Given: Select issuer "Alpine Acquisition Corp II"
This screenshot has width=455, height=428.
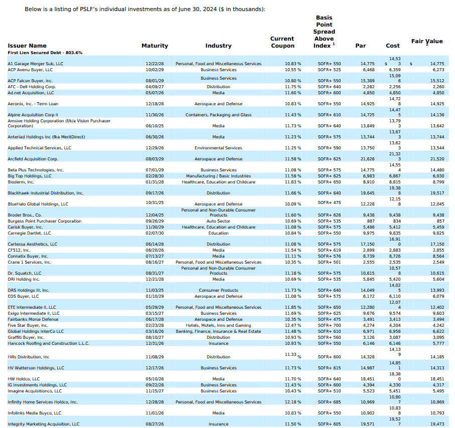Looking at the screenshot, I should (x=33, y=115).
